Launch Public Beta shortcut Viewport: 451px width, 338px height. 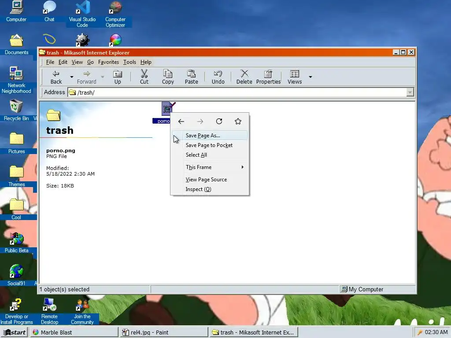point(16,242)
